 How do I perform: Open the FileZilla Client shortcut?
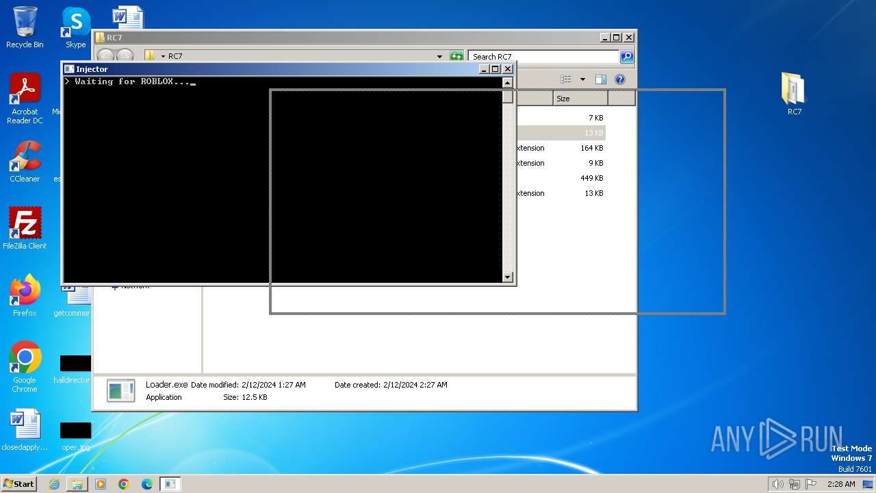pyautogui.click(x=25, y=229)
